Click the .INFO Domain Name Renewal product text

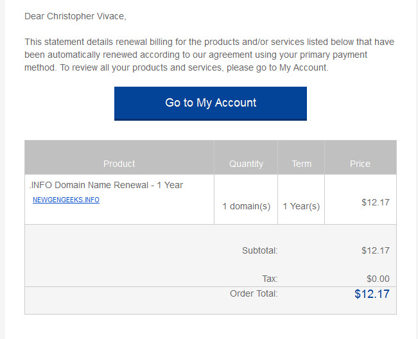pos(106,185)
